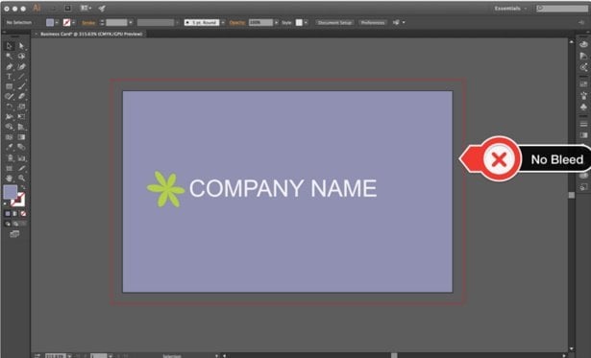Select the Eyedropper tool
Image resolution: width=591 pixels, height=358 pixels.
pos(9,147)
